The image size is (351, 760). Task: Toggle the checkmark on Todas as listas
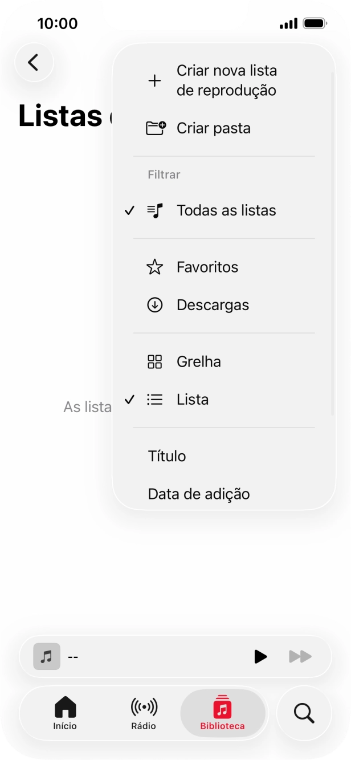pos(130,210)
